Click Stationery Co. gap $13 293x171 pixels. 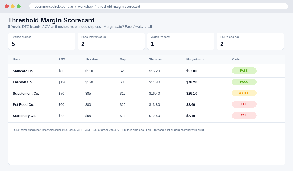123,116
